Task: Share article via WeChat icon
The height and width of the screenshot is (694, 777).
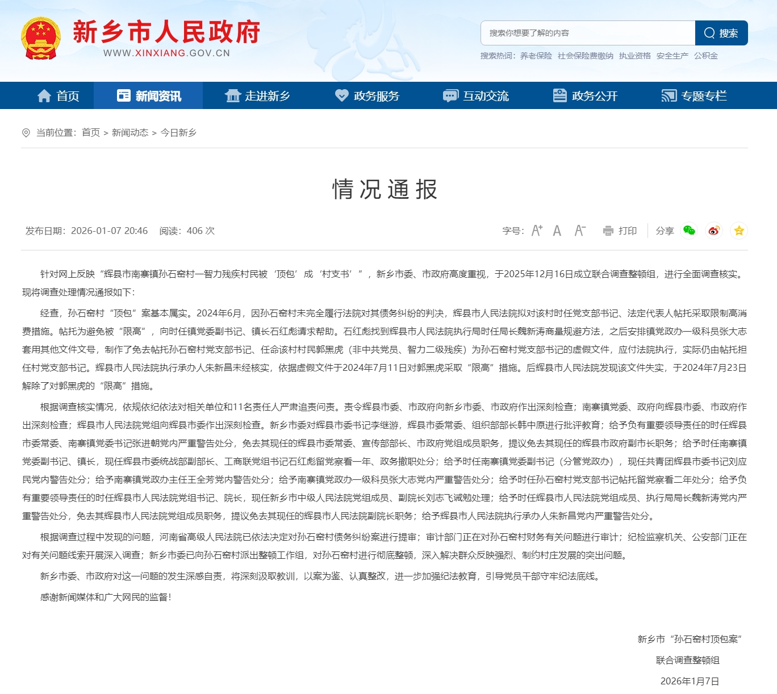Action: click(x=689, y=231)
